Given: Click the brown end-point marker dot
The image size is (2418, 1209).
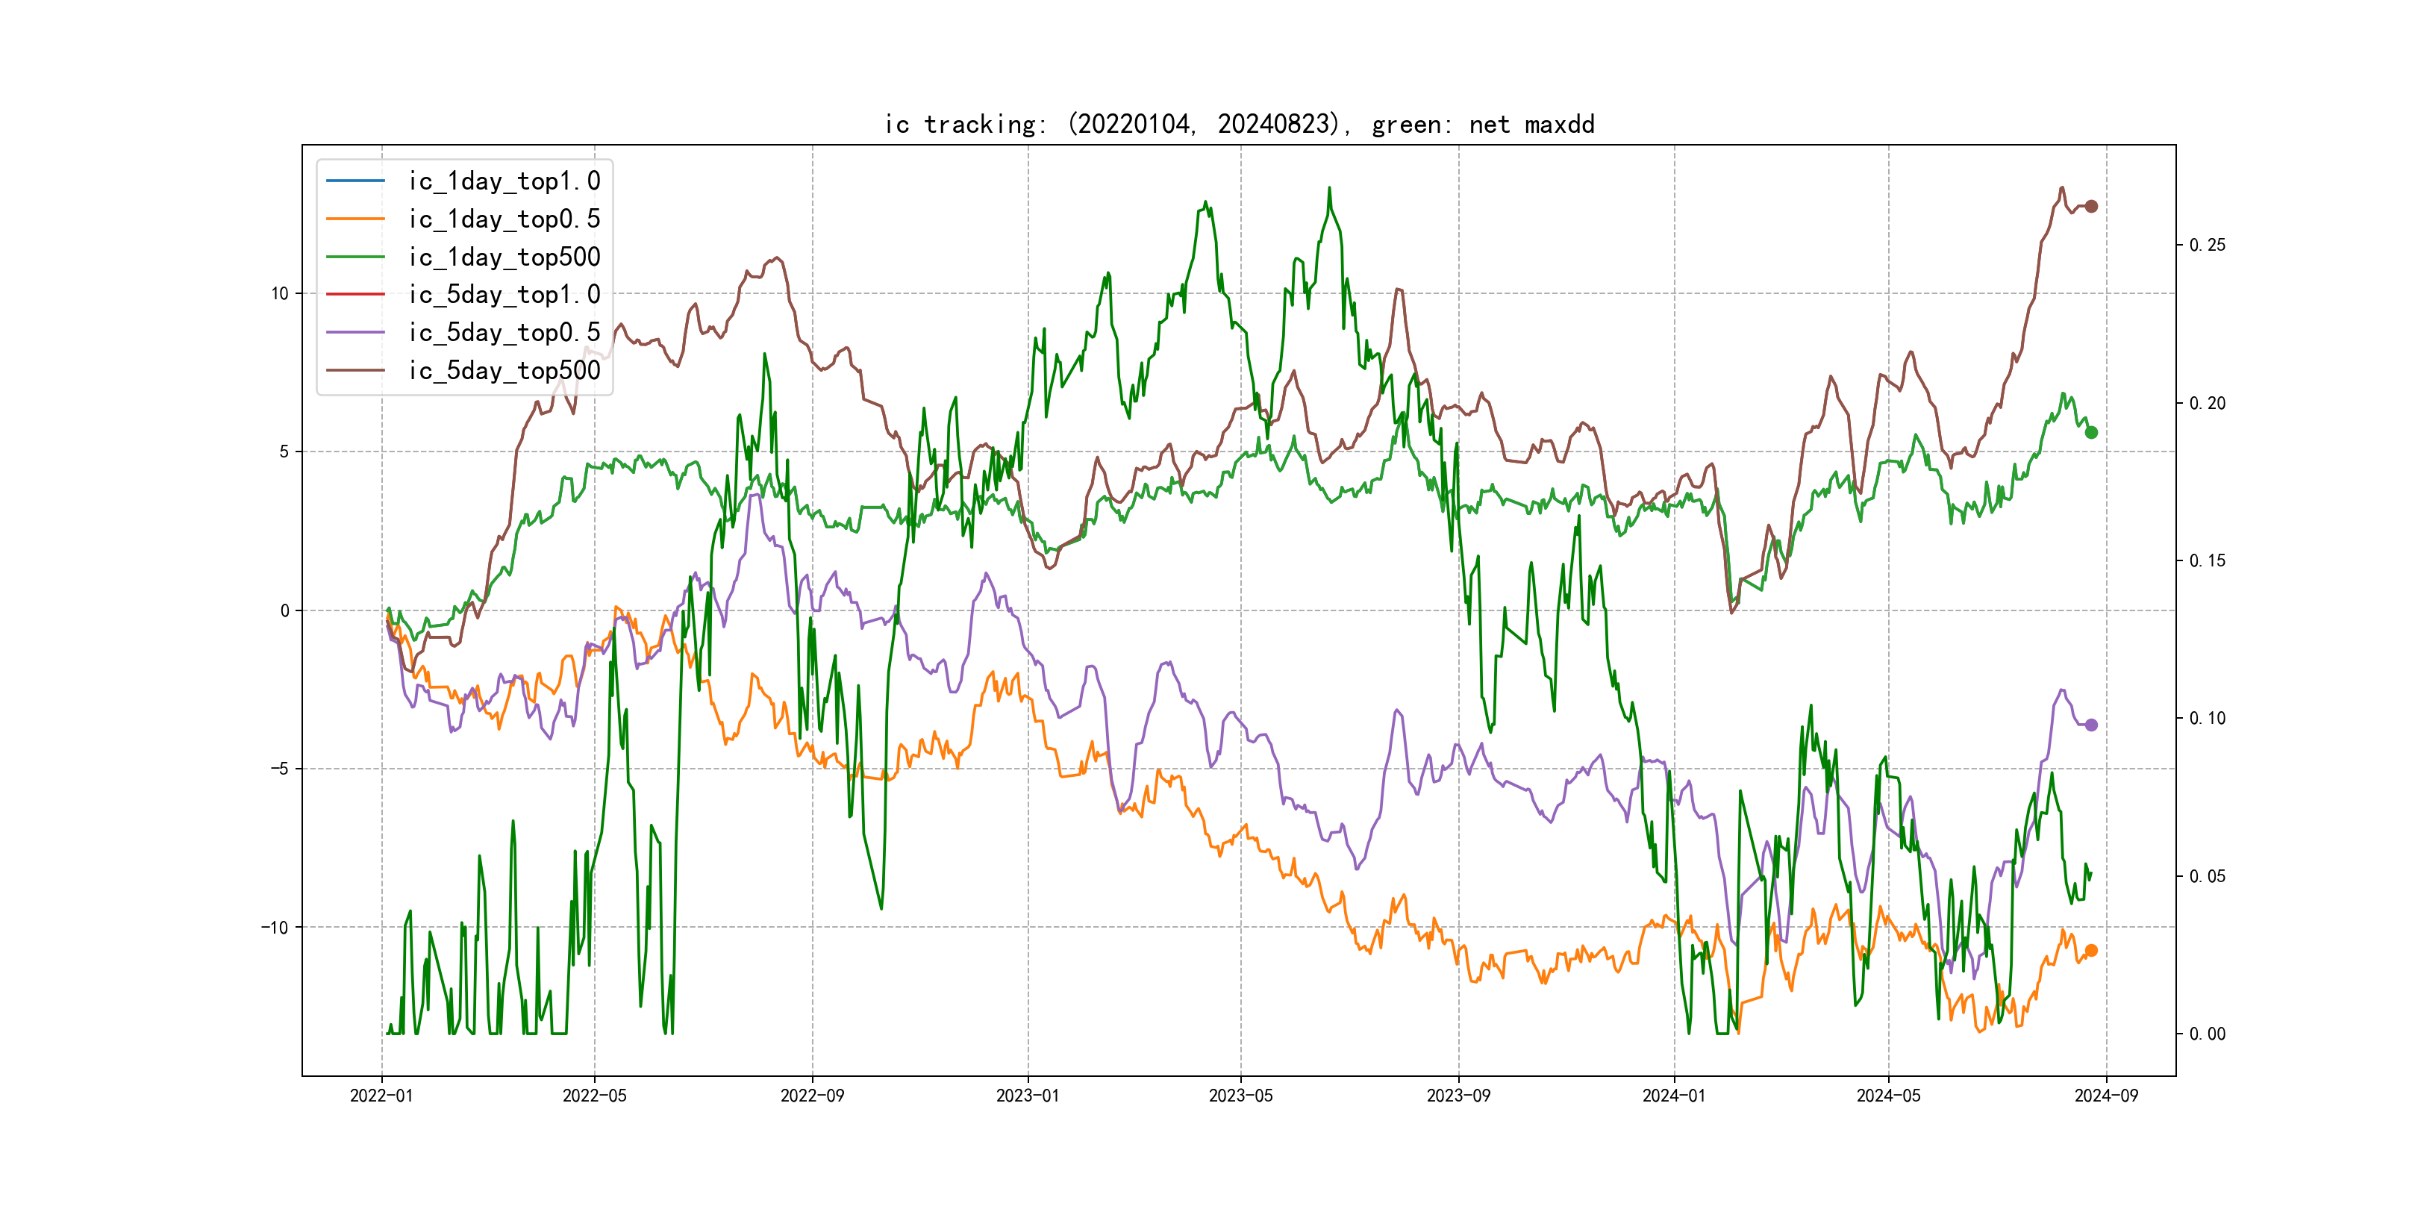Looking at the screenshot, I should point(2090,207).
